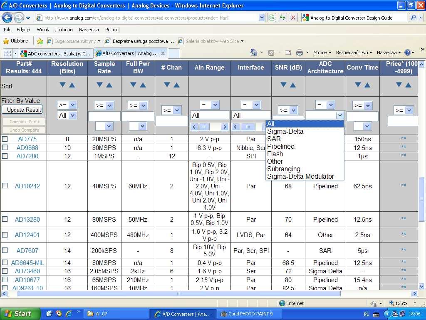This screenshot has height=320, width=426.
Task: Sort SNR (dB) column descending
Action: click(x=284, y=85)
